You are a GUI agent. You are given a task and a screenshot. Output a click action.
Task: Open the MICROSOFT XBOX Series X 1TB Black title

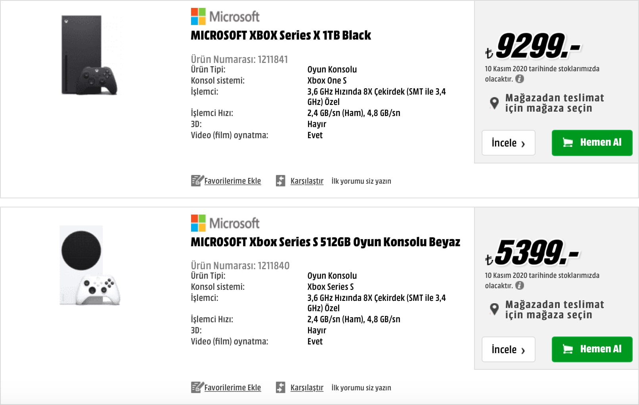click(x=281, y=35)
